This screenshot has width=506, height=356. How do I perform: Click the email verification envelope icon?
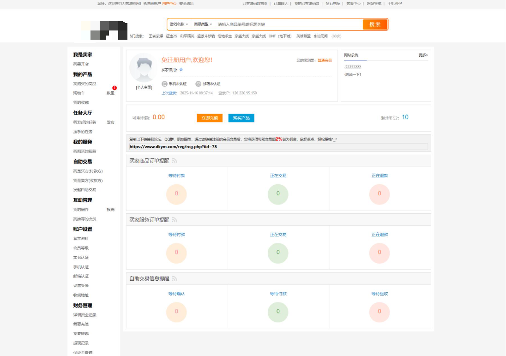[198, 84]
